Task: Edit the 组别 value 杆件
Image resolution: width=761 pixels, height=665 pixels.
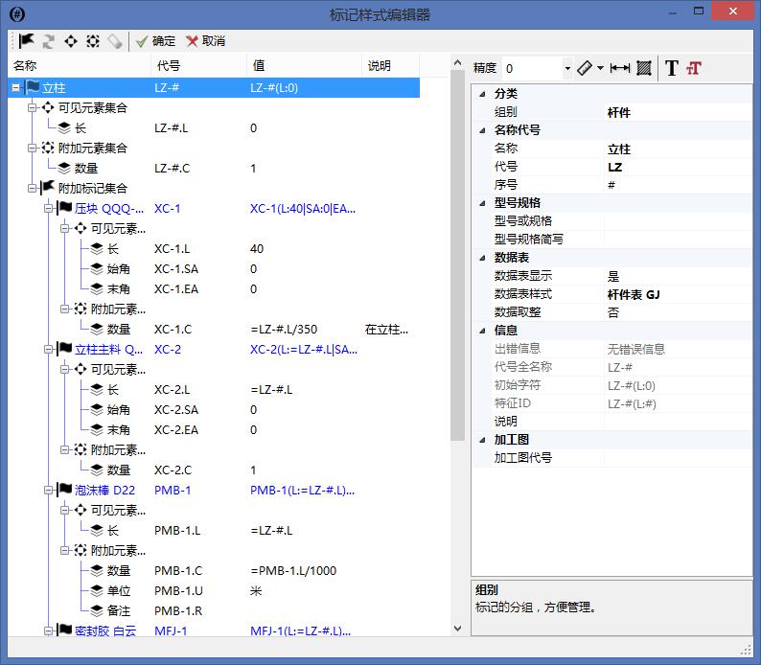Action: click(x=678, y=112)
